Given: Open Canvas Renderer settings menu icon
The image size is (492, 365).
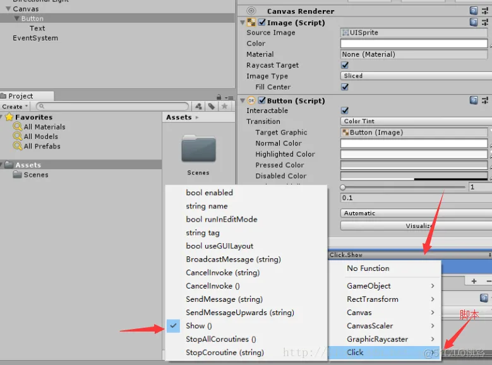Looking at the screenshot, I should point(485,11).
